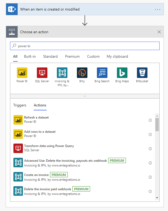Viewport: 168px width, 211px height.
Task: Click the Create an invoice action
Action: (36, 175)
